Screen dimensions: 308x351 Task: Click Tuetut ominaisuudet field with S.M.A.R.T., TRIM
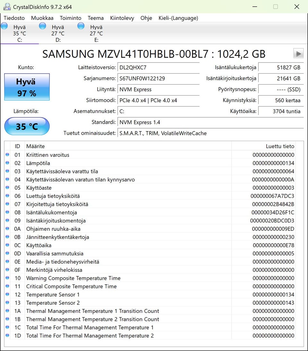[210, 133]
